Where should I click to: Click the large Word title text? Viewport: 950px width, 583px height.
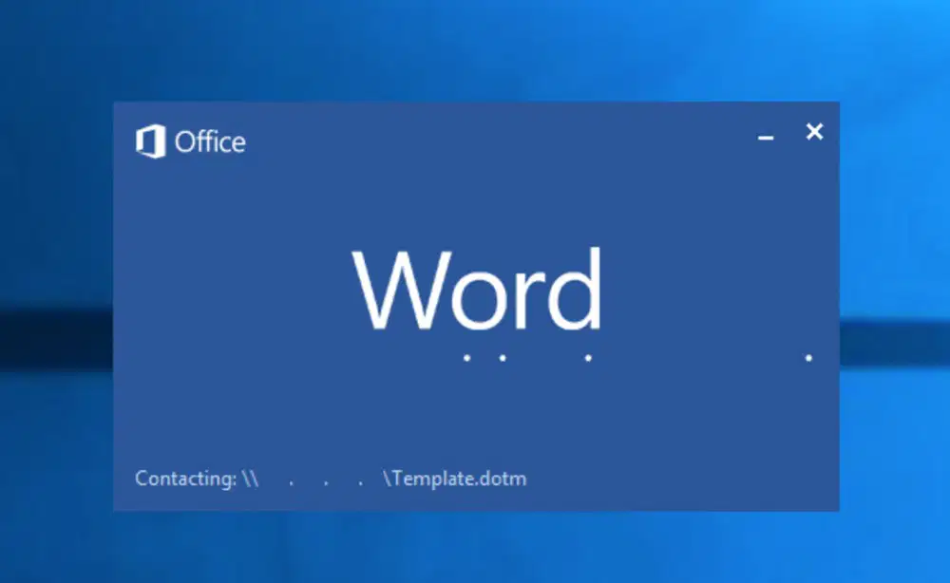pos(478,289)
